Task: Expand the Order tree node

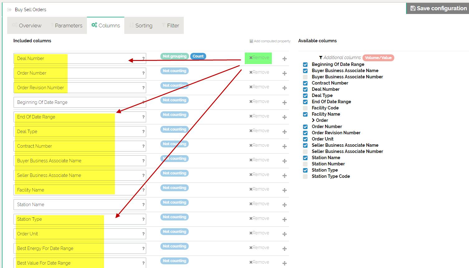Action: [x=313, y=120]
